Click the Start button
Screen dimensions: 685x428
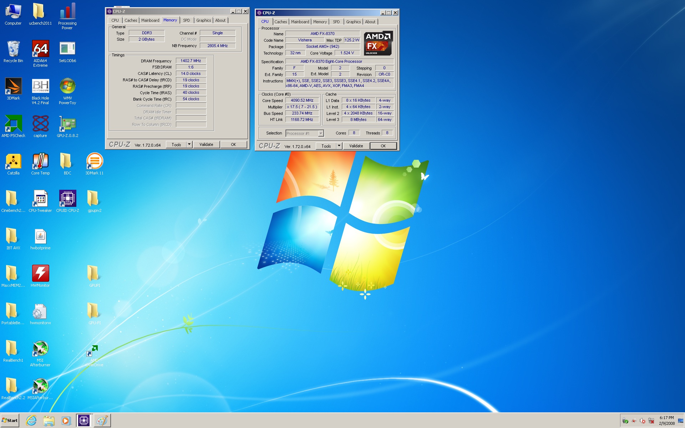click(10, 421)
